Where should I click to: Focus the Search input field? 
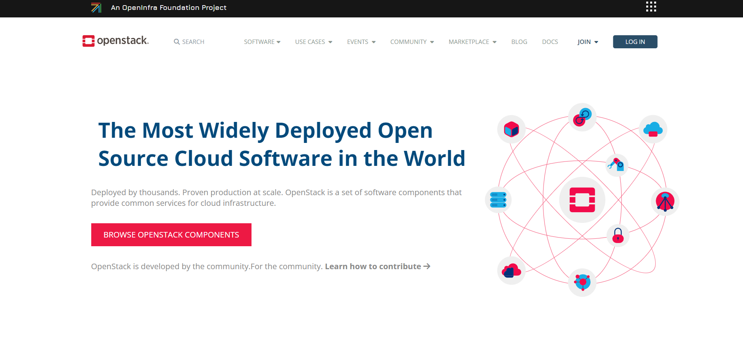tap(193, 42)
